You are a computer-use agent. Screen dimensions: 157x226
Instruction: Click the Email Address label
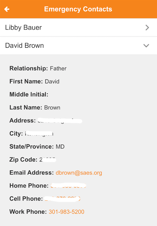coord(32,173)
